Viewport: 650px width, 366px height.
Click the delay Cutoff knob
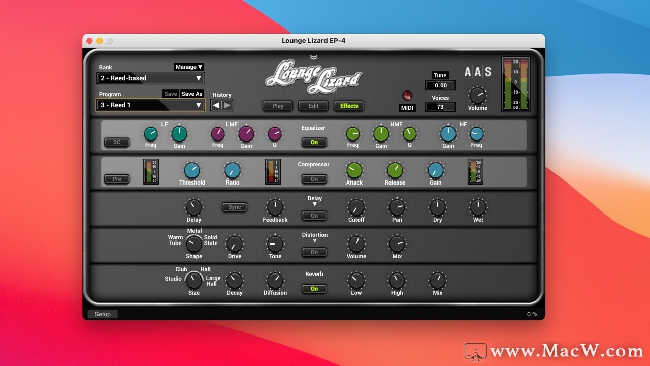point(356,207)
